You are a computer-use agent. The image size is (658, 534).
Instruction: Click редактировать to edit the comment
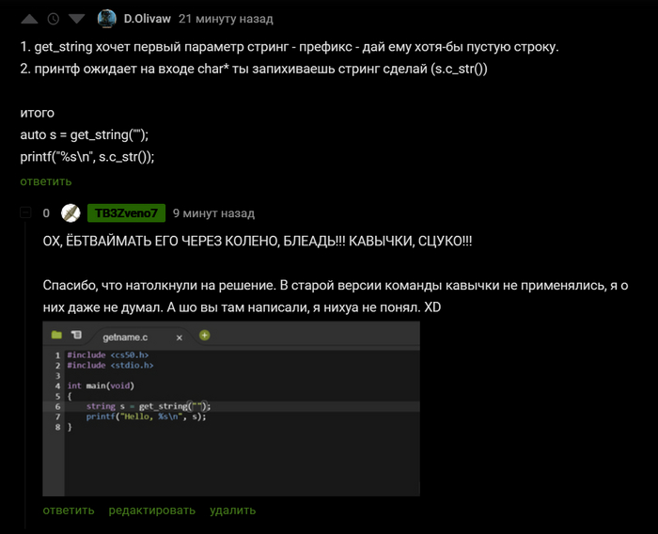[151, 510]
